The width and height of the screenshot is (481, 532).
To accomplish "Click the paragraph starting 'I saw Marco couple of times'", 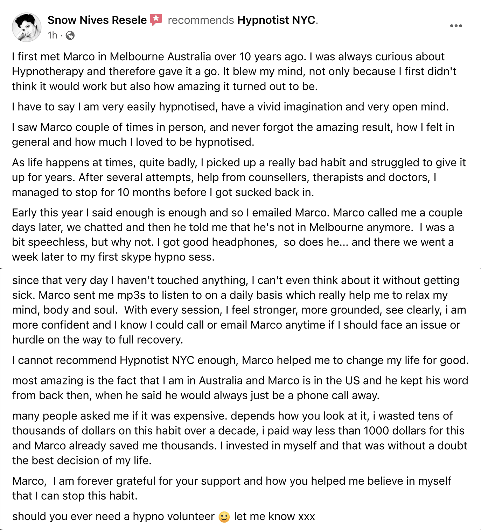I will (x=233, y=134).
